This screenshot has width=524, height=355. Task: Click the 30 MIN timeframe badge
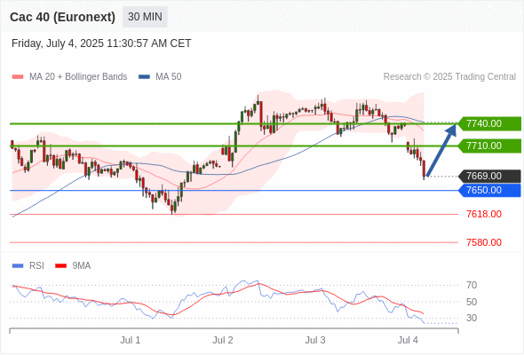pos(145,17)
